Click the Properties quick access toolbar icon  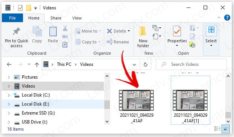pos(20,8)
